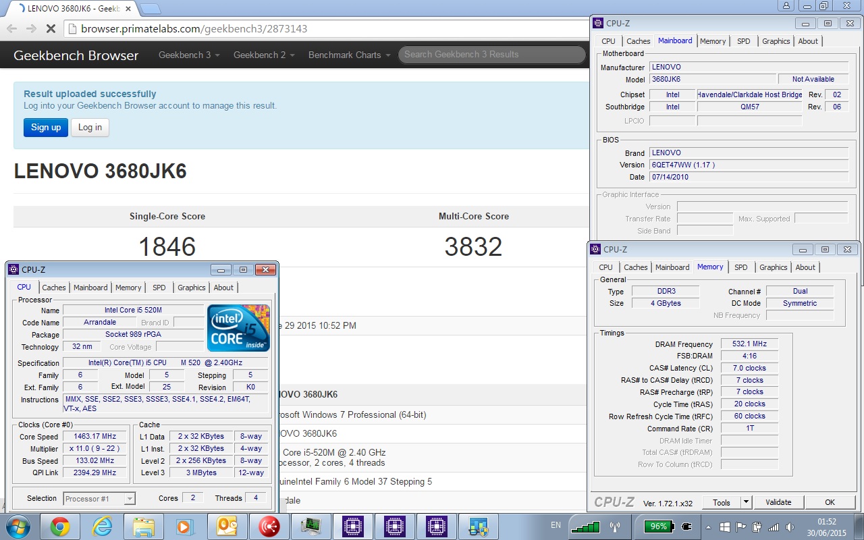This screenshot has height=540, width=864.
Task: Open a new Chrome tab
Action: pos(149,9)
